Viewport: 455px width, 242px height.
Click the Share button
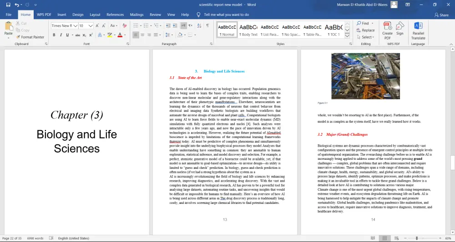click(441, 15)
